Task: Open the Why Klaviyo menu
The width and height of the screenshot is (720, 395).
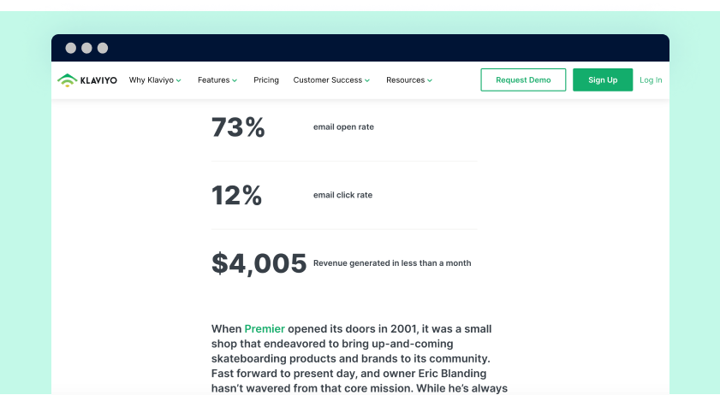Action: [x=151, y=80]
